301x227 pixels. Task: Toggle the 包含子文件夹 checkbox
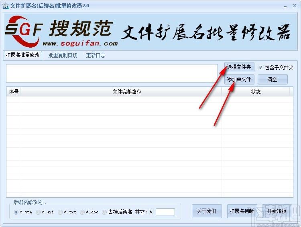260,67
